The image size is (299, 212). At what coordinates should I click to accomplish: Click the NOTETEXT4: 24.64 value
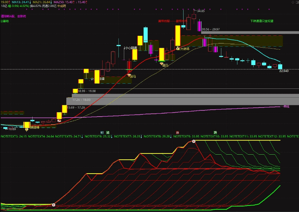point(41,136)
